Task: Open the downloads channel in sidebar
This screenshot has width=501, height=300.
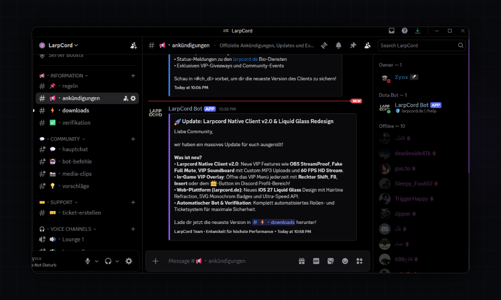Action: coord(87,110)
